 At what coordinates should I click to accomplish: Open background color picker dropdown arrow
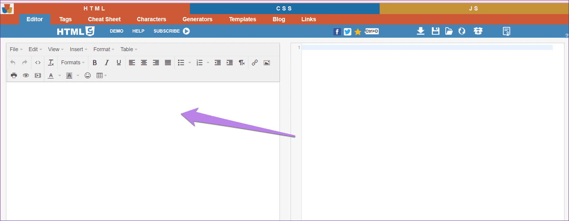pos(78,75)
